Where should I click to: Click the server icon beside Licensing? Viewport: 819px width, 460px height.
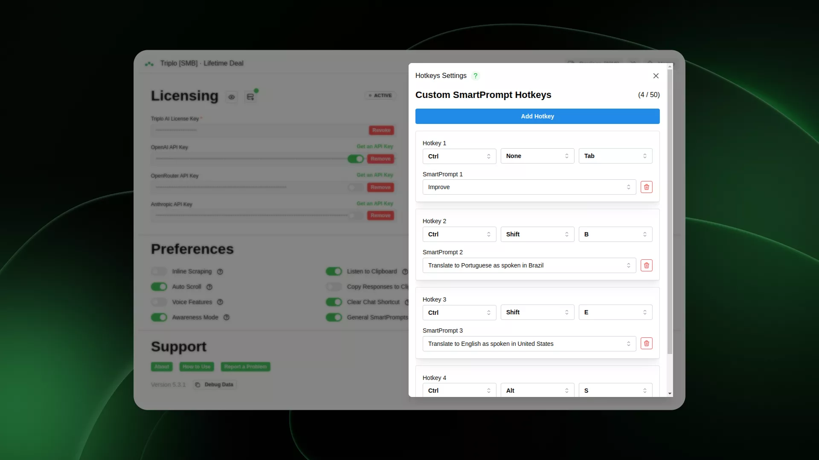[250, 97]
